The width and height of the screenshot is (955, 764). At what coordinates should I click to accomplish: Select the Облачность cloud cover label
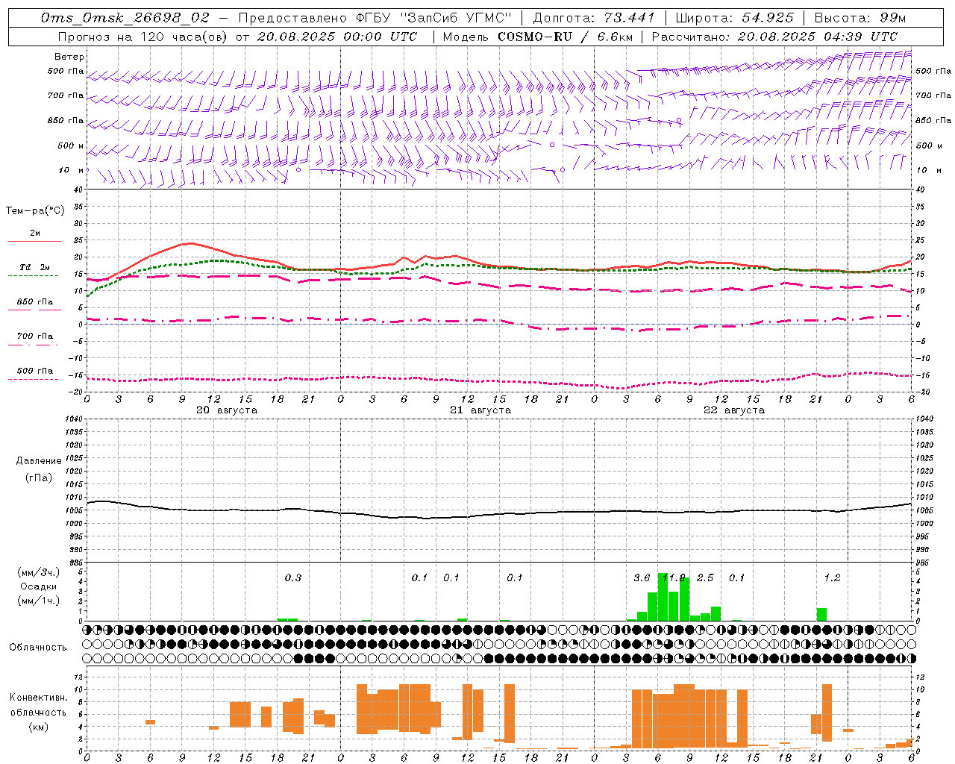(x=39, y=647)
